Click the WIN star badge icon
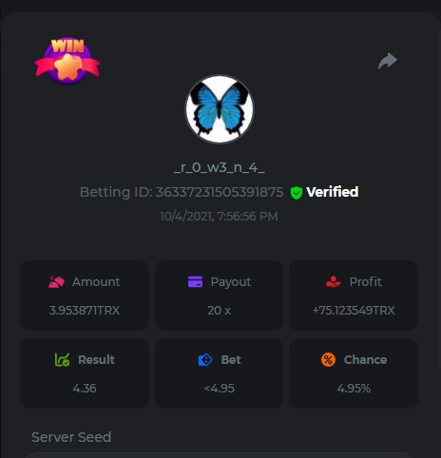Viewport: 441px width, 458px height. click(67, 61)
